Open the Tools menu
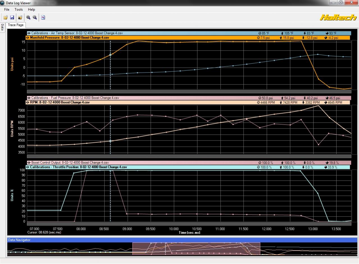 click(x=19, y=9)
